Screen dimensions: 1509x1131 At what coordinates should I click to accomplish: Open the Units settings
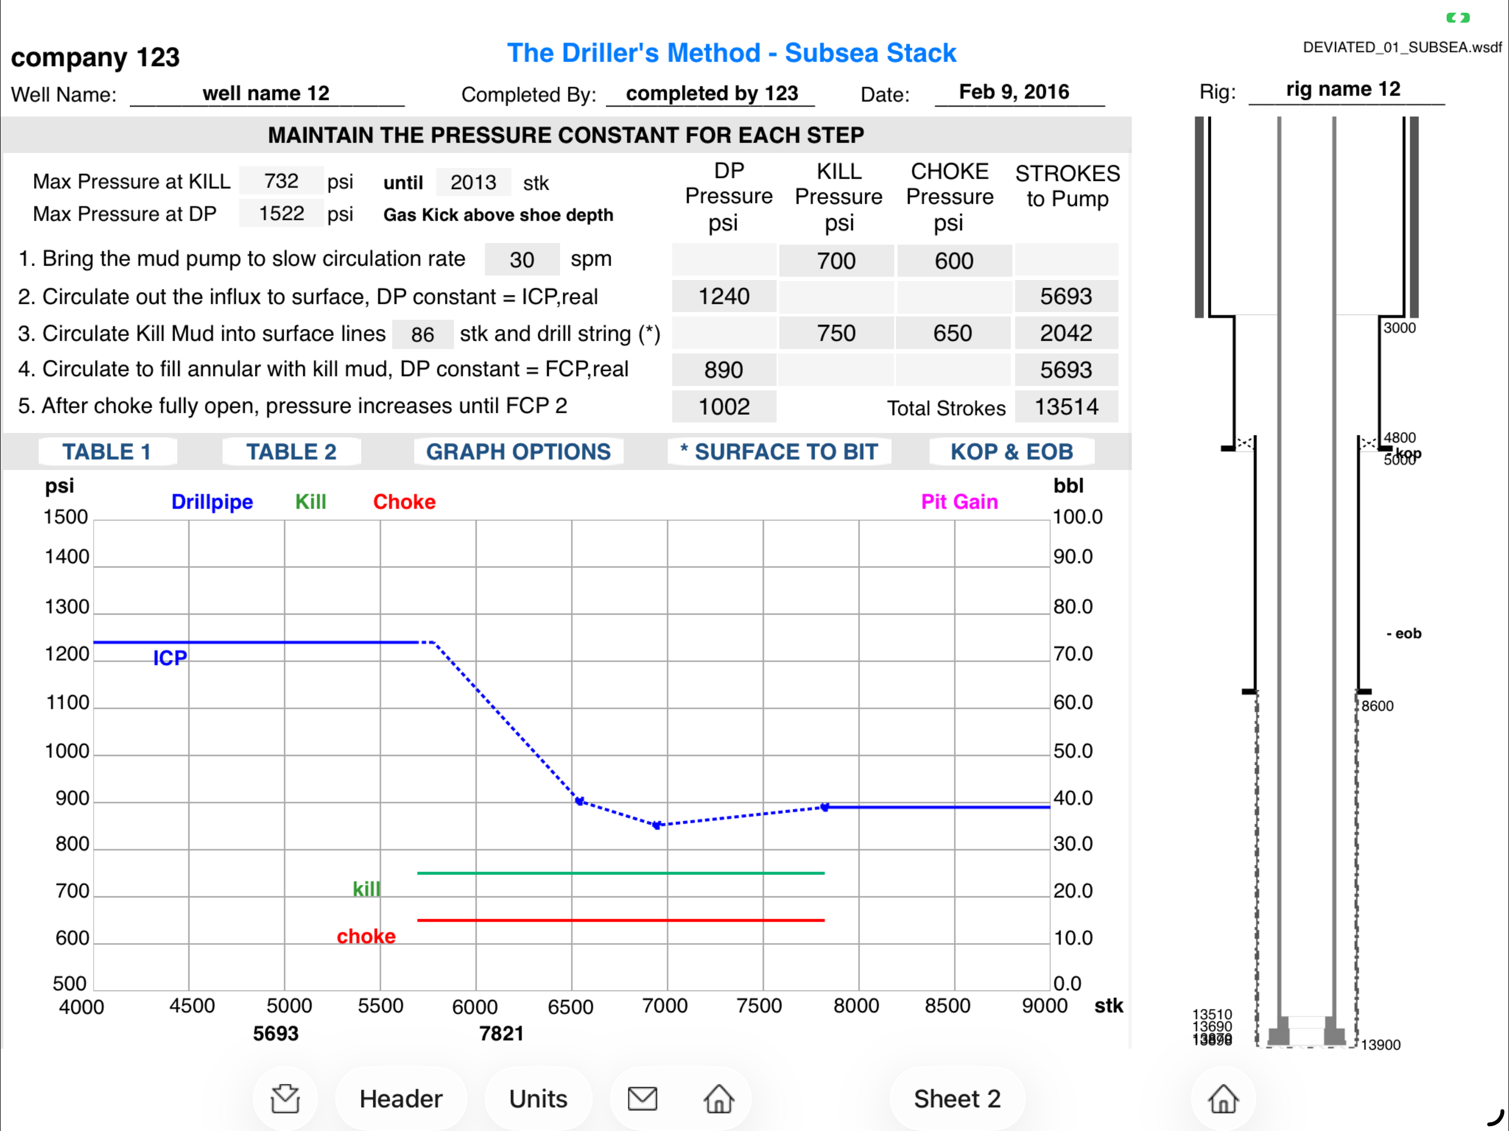point(538,1098)
